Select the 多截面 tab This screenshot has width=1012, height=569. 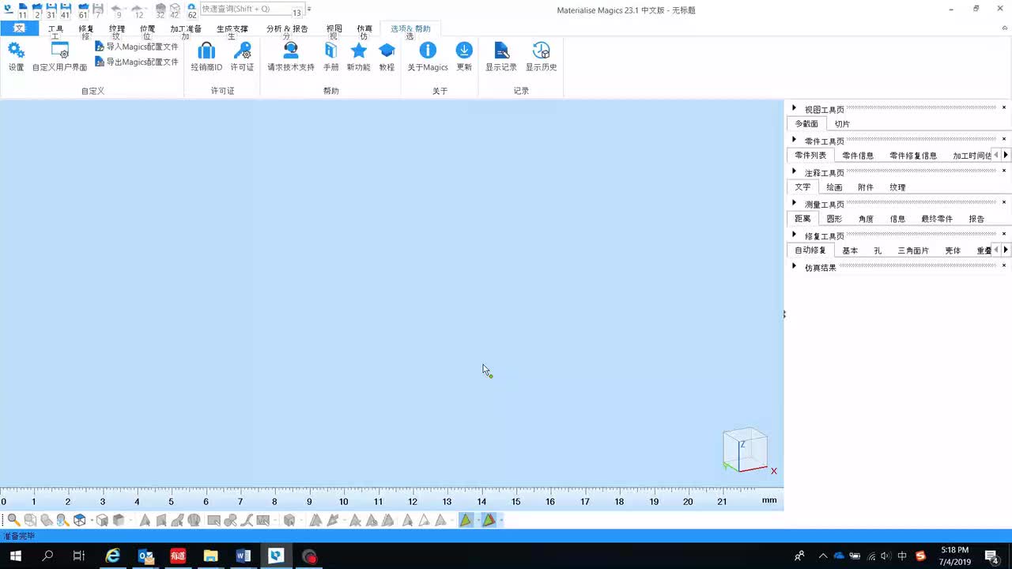(x=806, y=124)
